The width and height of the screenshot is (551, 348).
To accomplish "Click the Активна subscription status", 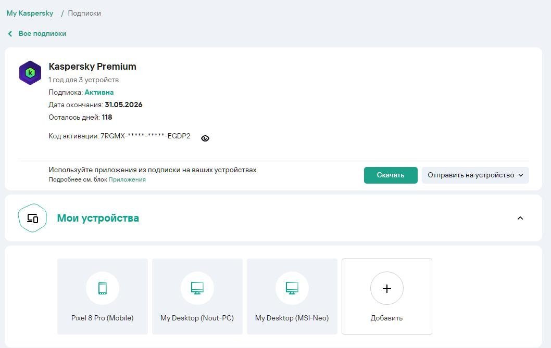I will [x=99, y=93].
